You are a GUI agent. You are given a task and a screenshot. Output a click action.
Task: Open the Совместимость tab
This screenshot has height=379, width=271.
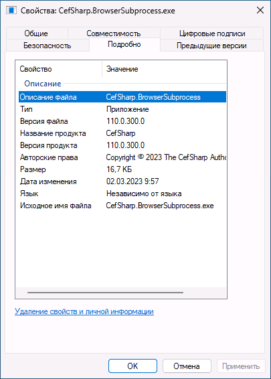[114, 33]
